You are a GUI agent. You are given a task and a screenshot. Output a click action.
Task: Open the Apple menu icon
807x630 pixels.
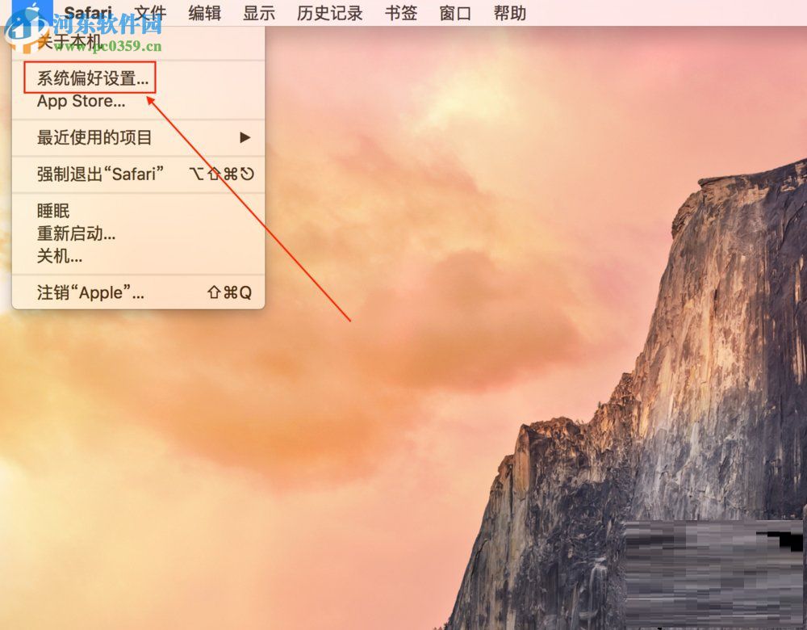34,12
